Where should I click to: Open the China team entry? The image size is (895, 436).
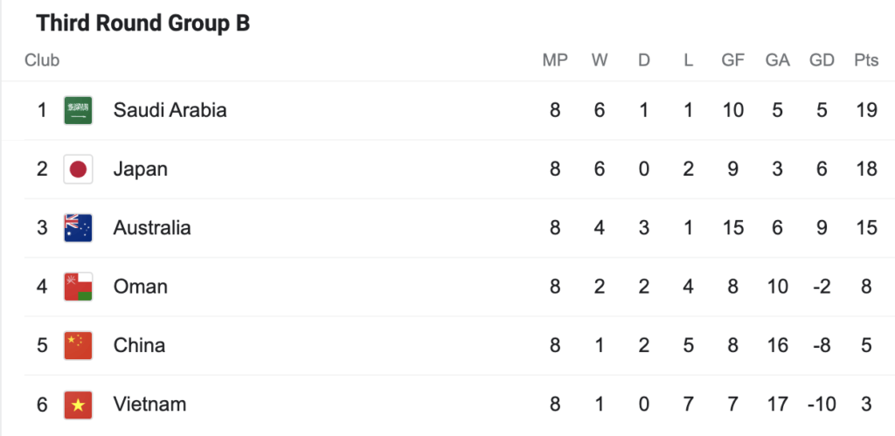tap(139, 345)
